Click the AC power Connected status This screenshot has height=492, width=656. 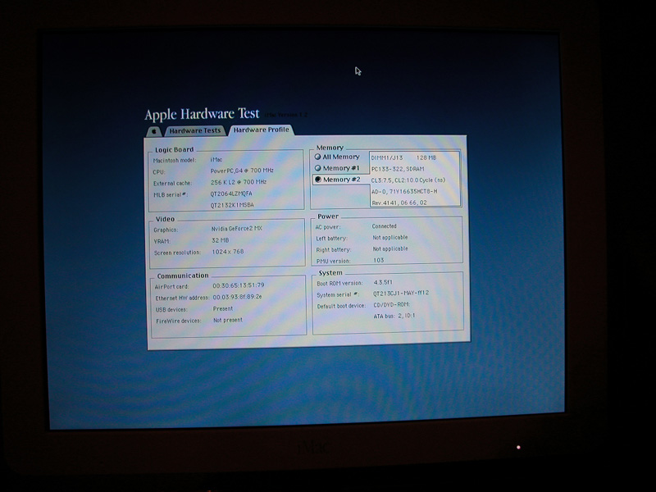[385, 226]
